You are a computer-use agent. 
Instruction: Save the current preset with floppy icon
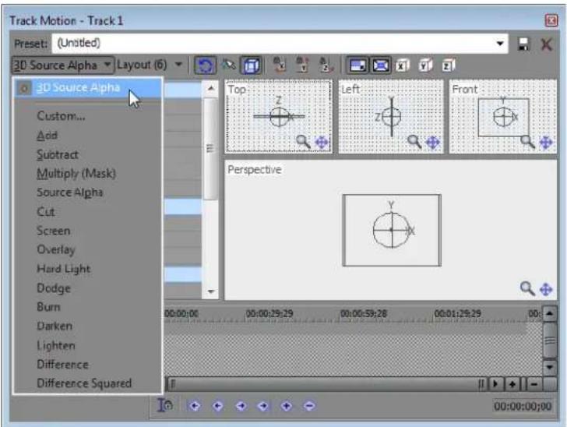pos(523,44)
